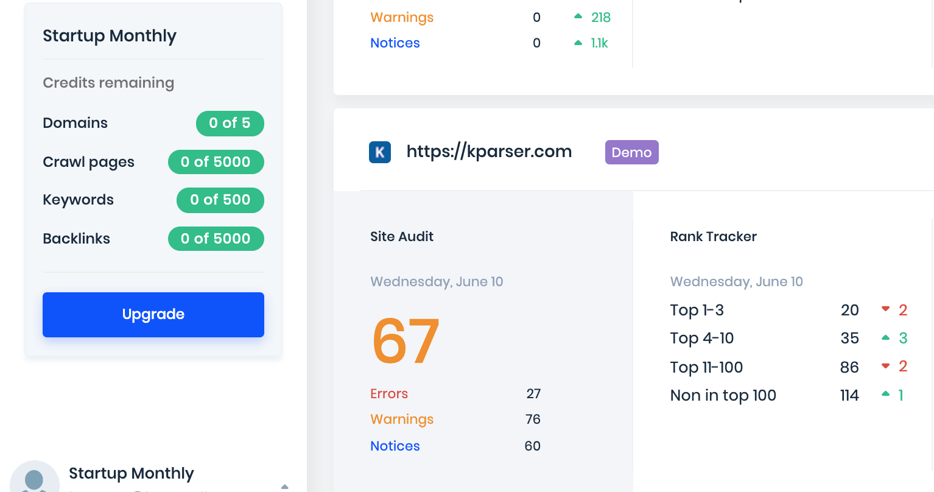Click the Backlinks 0 of 5000 badge
934x492 pixels.
click(x=216, y=239)
